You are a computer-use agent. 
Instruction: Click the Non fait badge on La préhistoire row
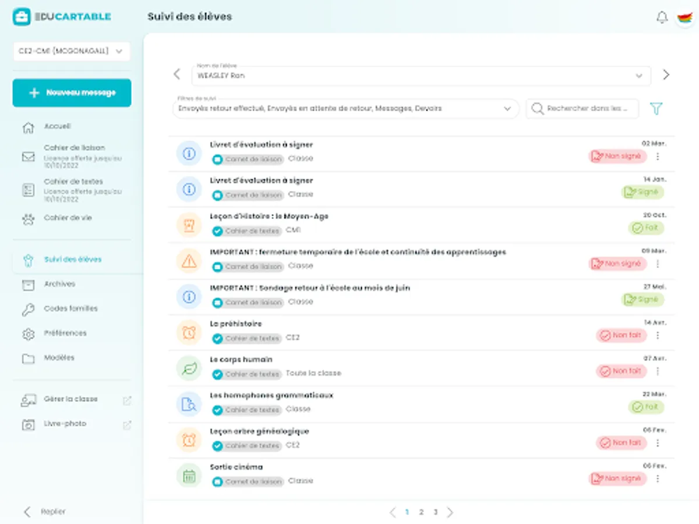pyautogui.click(x=621, y=335)
